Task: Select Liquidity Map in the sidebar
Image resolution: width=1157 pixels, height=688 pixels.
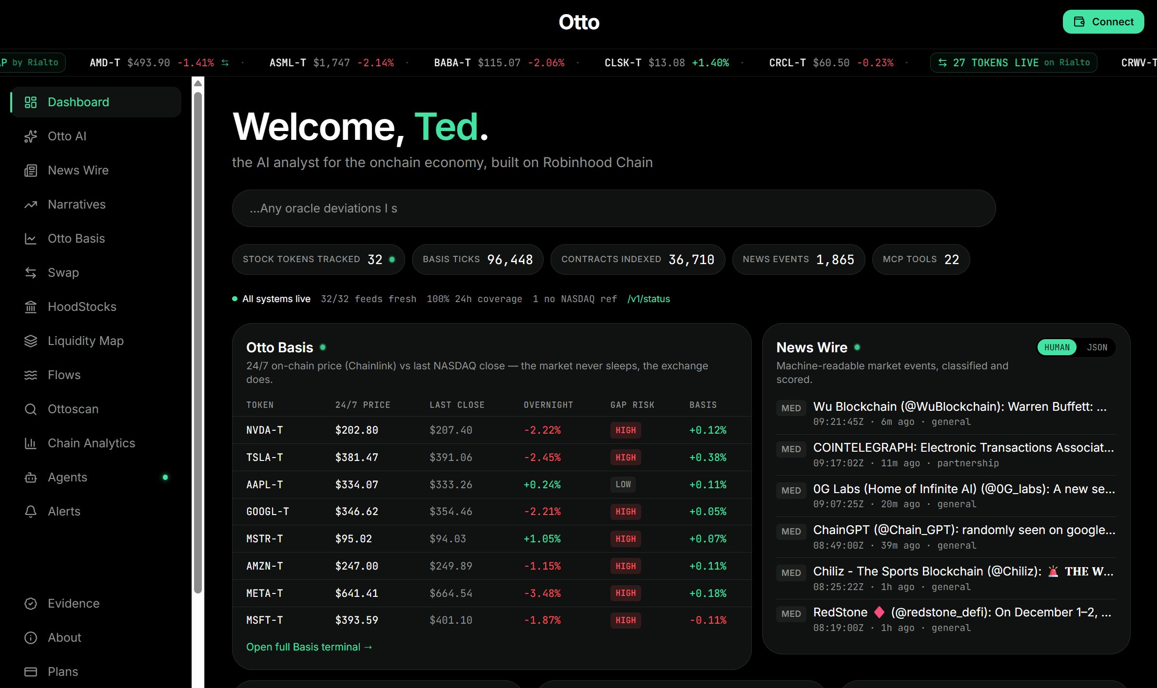Action: [x=96, y=341]
